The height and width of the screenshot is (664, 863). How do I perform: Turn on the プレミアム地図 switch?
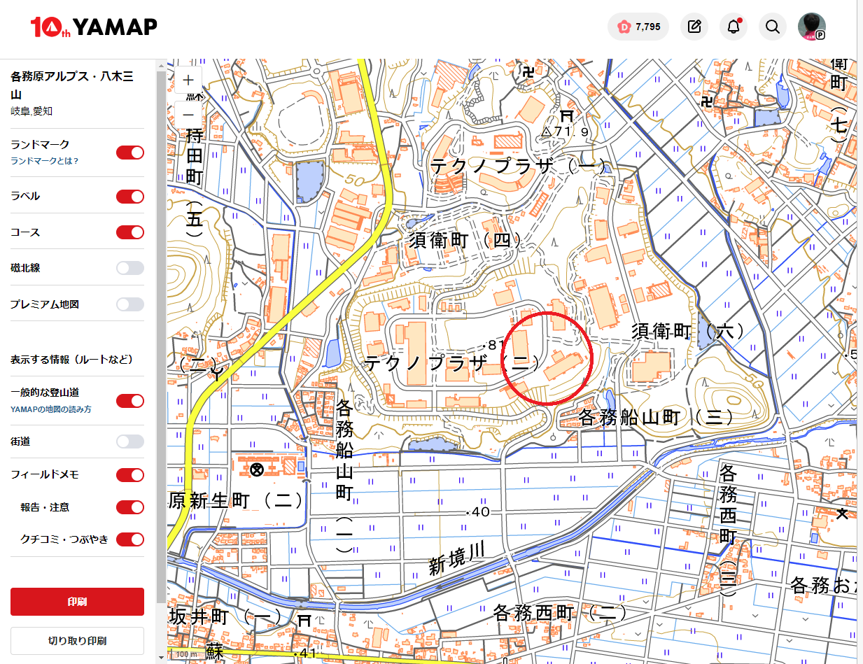click(x=129, y=304)
